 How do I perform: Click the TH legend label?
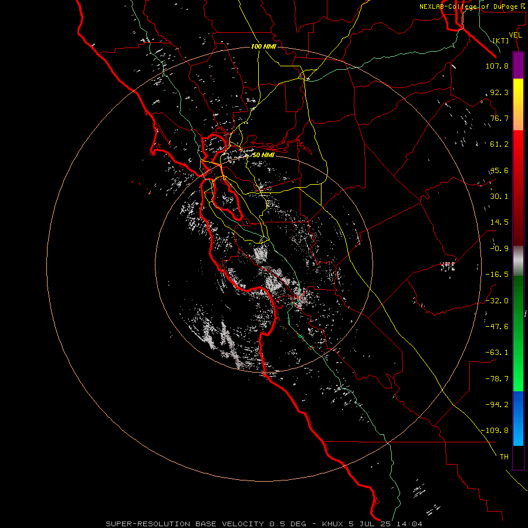[504, 457]
